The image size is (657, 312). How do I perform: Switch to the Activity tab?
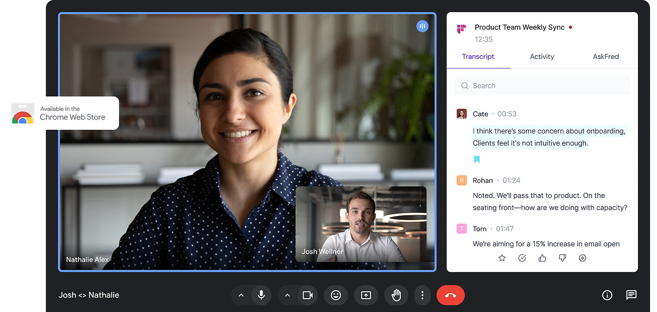(542, 57)
